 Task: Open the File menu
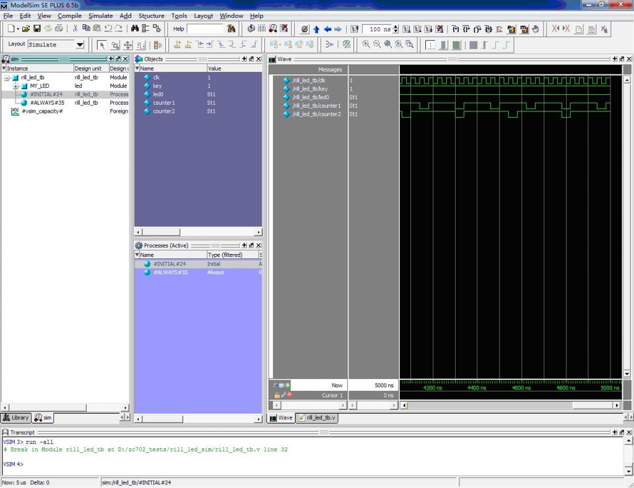[8, 15]
